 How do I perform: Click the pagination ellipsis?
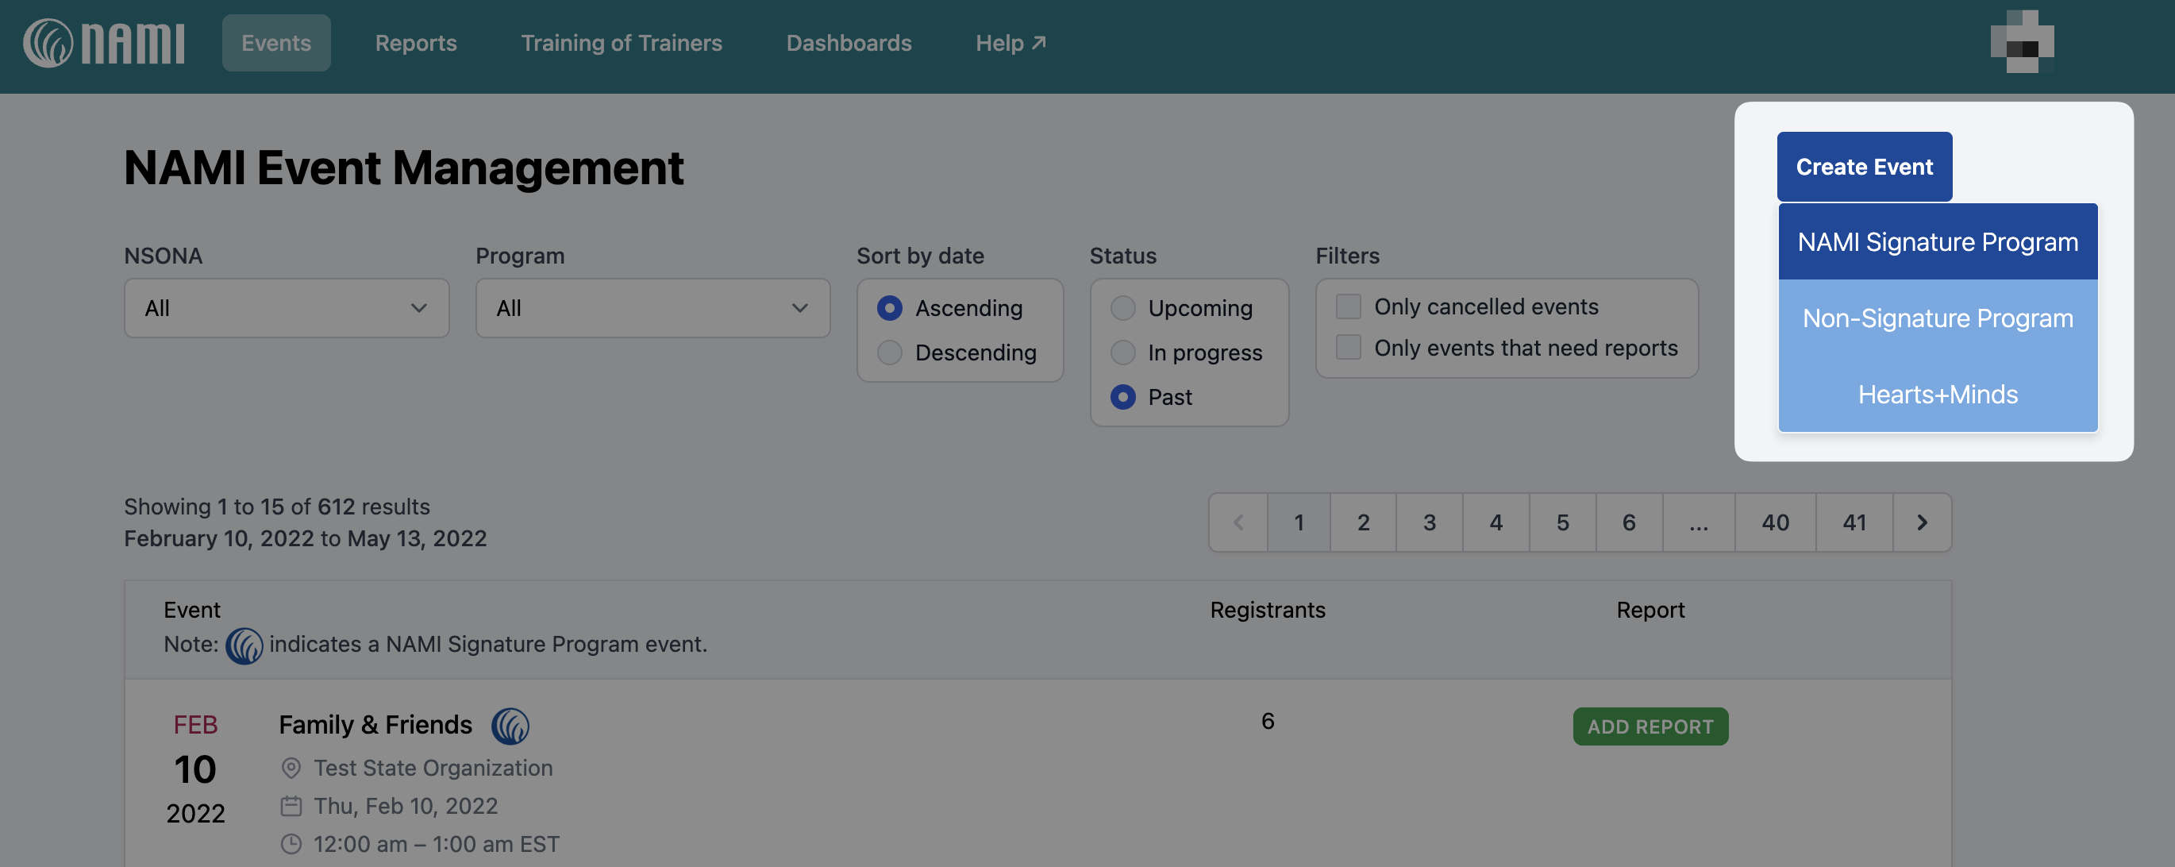(1699, 522)
